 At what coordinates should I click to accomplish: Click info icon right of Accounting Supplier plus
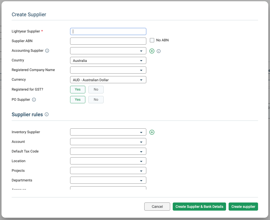pos(158,51)
